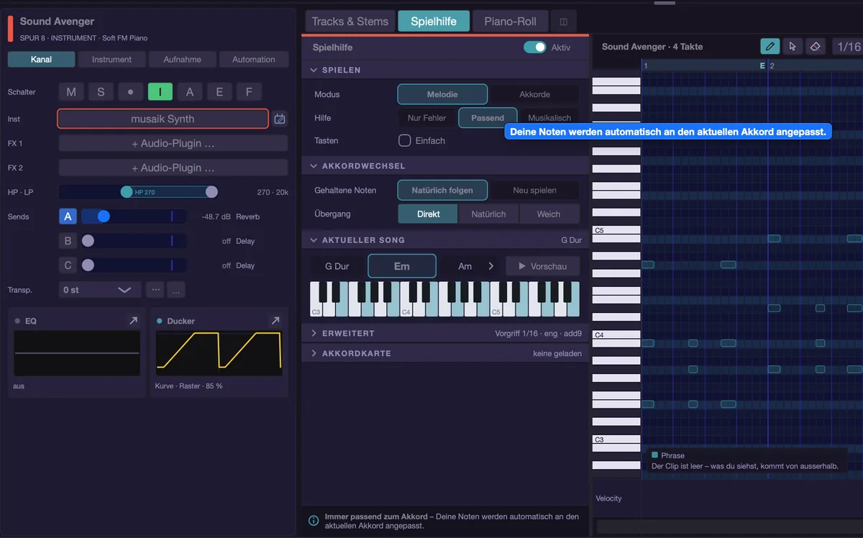
Task: Go to the next chord with the arrow
Action: click(491, 266)
